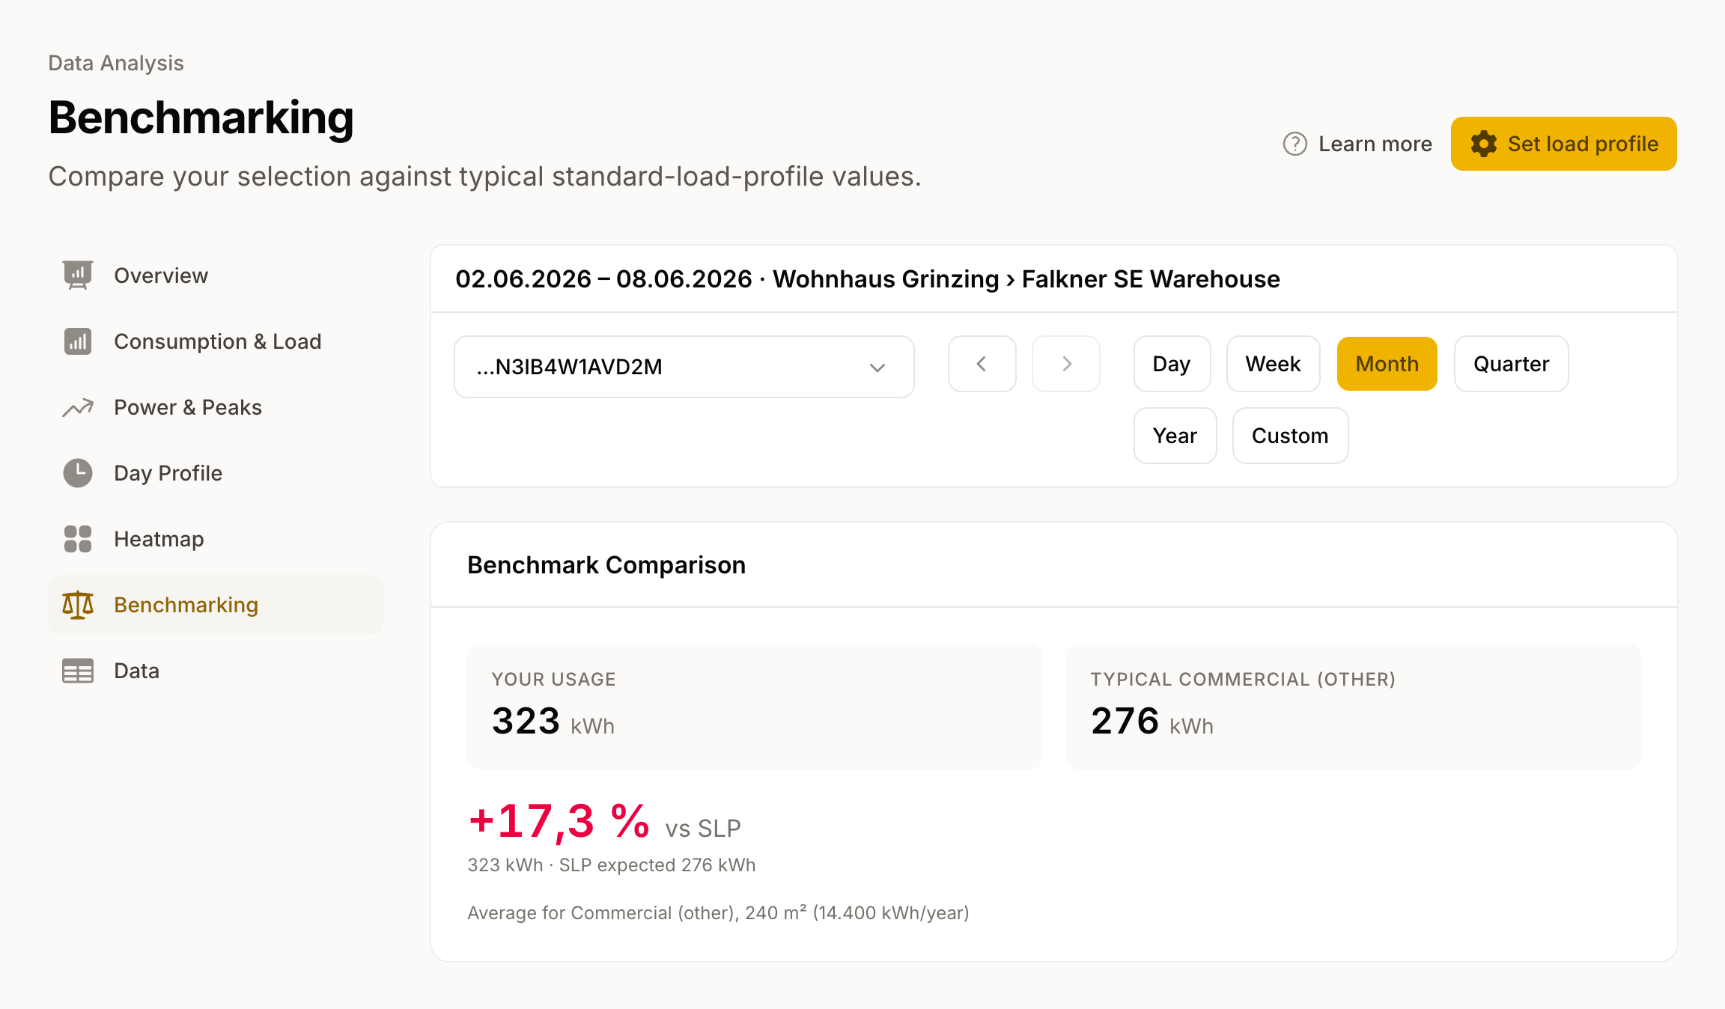Expand meter list via dropdown chevron
Viewport: 1725px width, 1009px height.
[877, 368]
